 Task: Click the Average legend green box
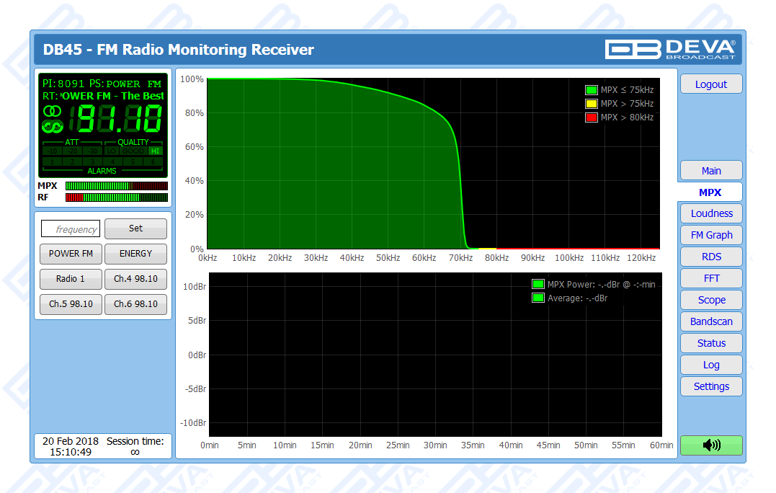[538, 298]
